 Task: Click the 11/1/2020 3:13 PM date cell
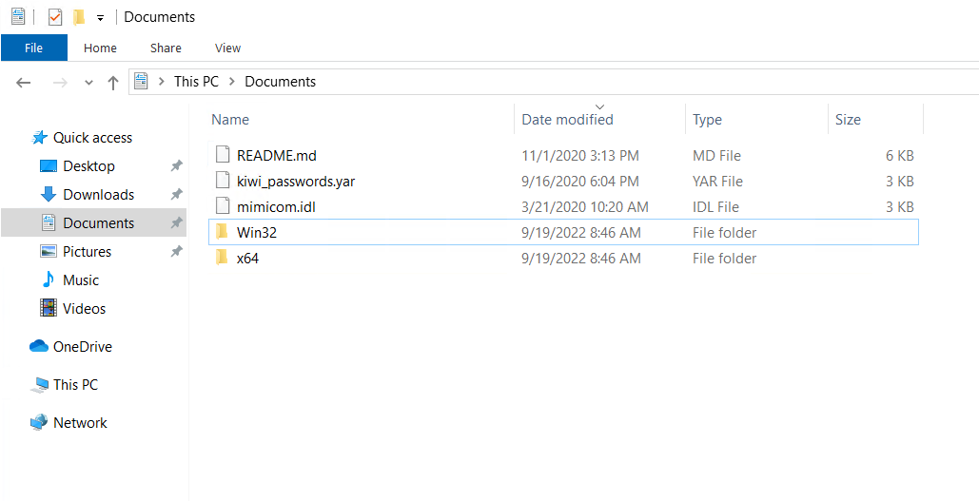(580, 156)
